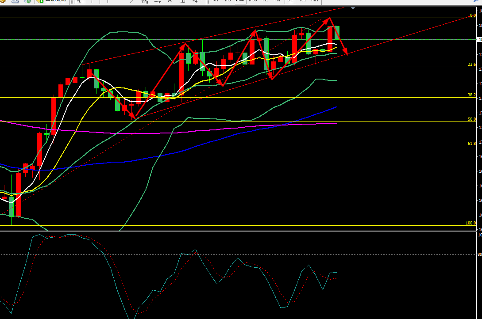
Task: Pick the vertical line drawing tool
Action: pyautogui.click(x=107, y=1)
